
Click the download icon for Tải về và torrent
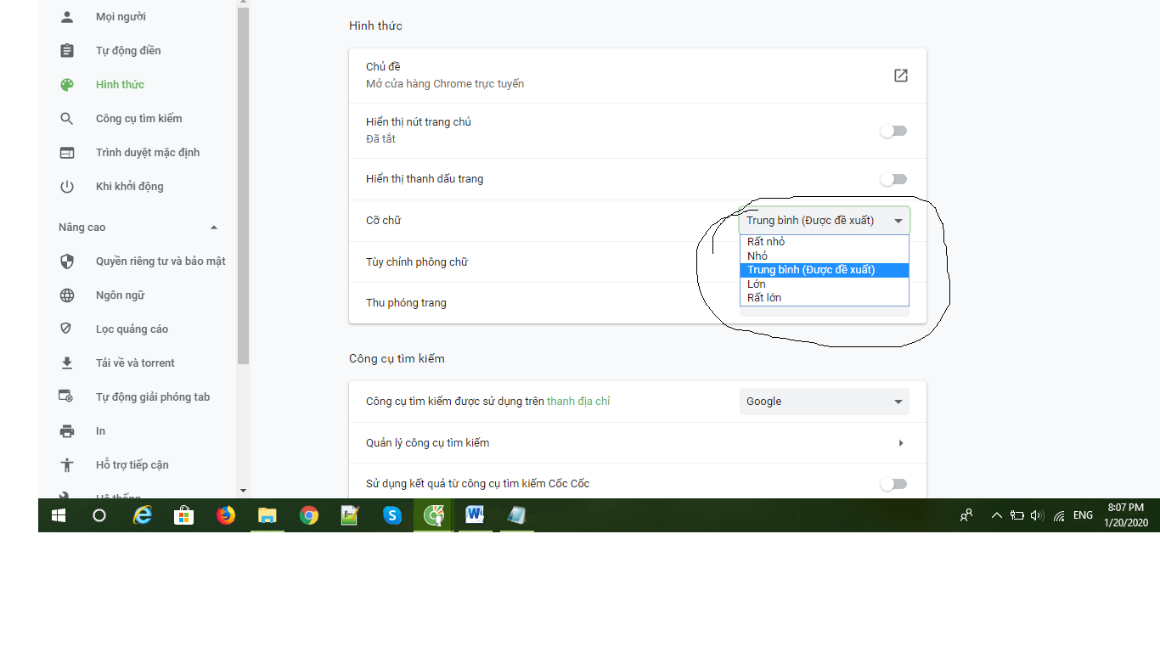click(x=67, y=363)
